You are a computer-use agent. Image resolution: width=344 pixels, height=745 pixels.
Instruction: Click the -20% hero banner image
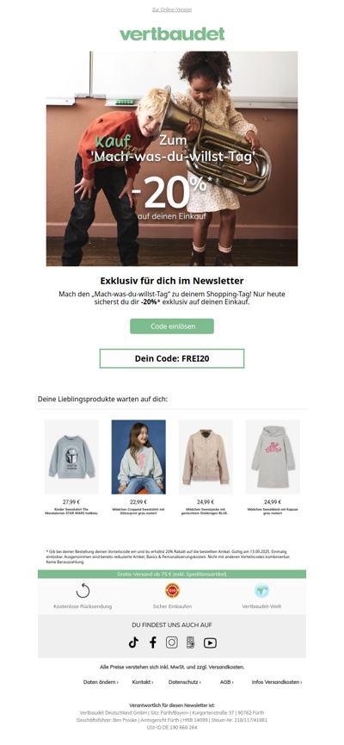point(172,158)
